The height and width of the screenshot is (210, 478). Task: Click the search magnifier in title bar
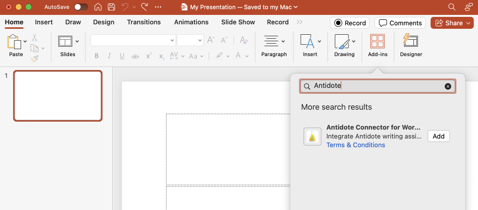click(x=452, y=7)
